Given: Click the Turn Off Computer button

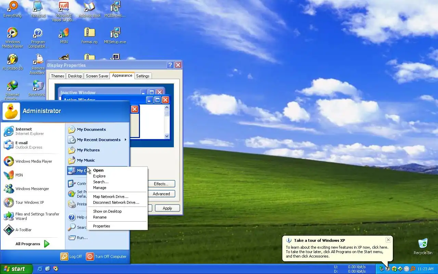Looking at the screenshot, I should (106, 257).
